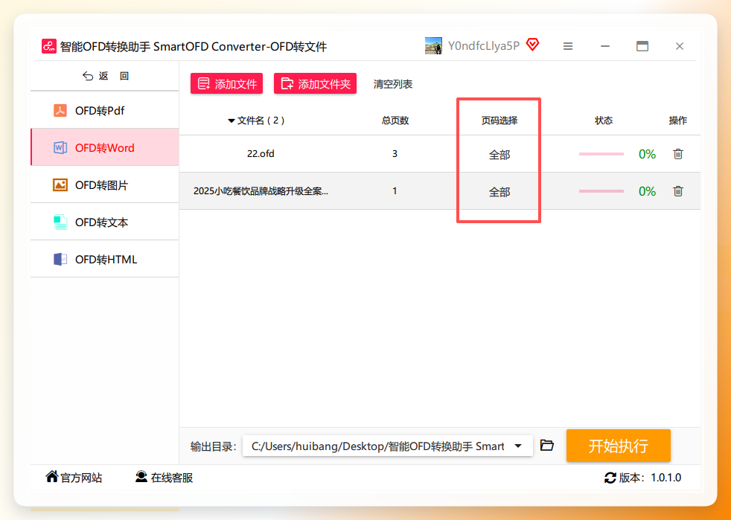Open the hamburger menu icon
The image size is (731, 520).
pyautogui.click(x=568, y=46)
